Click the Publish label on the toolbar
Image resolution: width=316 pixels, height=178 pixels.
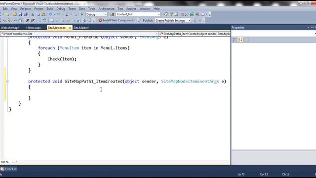click(148, 20)
